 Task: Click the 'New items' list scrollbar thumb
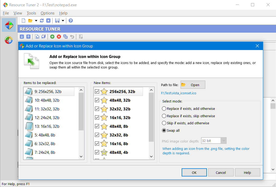coord(151,117)
